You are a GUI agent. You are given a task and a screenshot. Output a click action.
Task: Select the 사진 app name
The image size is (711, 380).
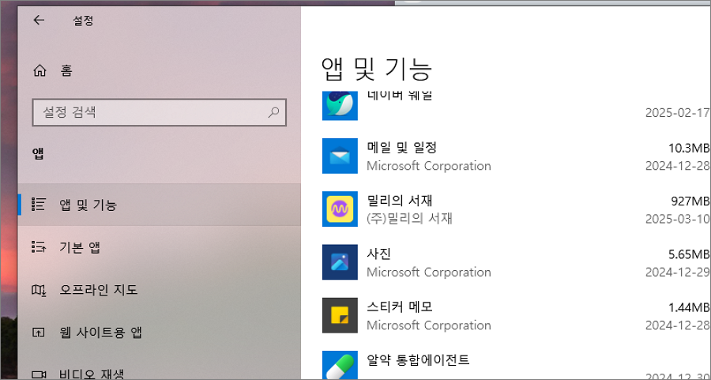(x=378, y=254)
